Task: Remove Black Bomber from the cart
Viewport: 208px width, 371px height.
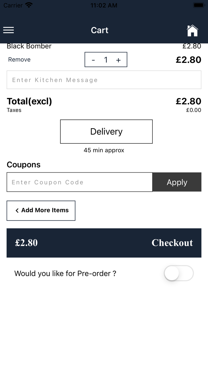Action: pyautogui.click(x=19, y=60)
